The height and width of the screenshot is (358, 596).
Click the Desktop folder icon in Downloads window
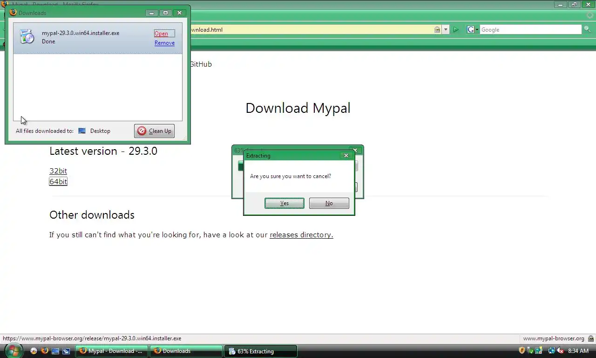[x=82, y=131]
